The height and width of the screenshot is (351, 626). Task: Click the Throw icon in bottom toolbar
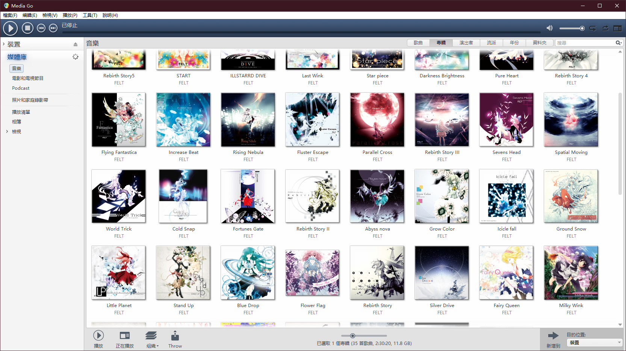[x=175, y=336]
